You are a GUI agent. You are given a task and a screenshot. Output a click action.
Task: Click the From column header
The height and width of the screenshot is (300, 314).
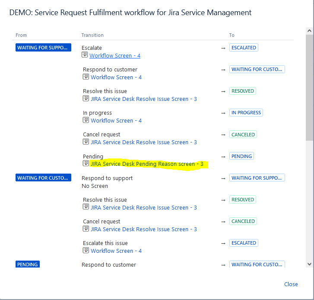point(21,35)
